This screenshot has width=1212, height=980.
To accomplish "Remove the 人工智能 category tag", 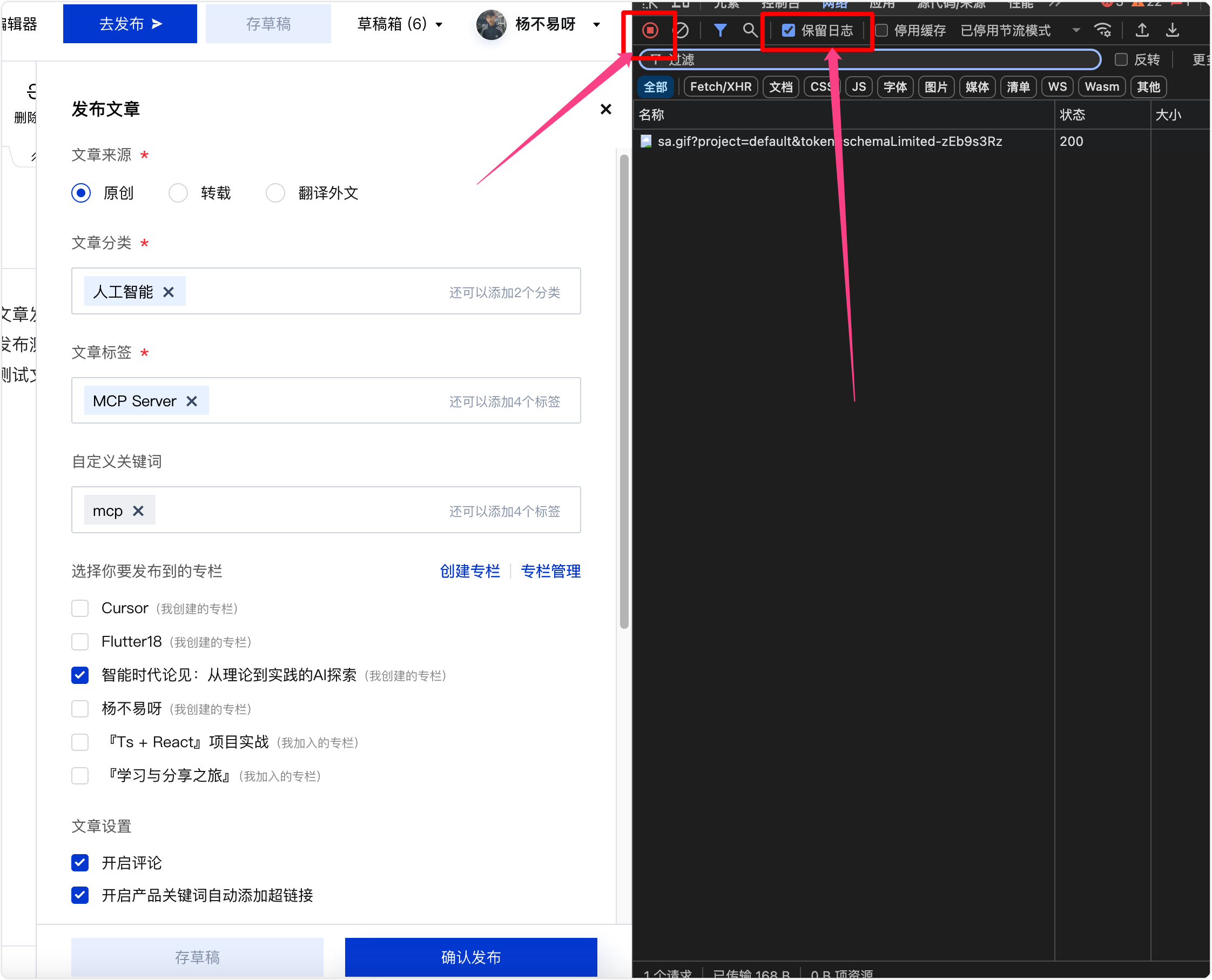I will point(168,292).
